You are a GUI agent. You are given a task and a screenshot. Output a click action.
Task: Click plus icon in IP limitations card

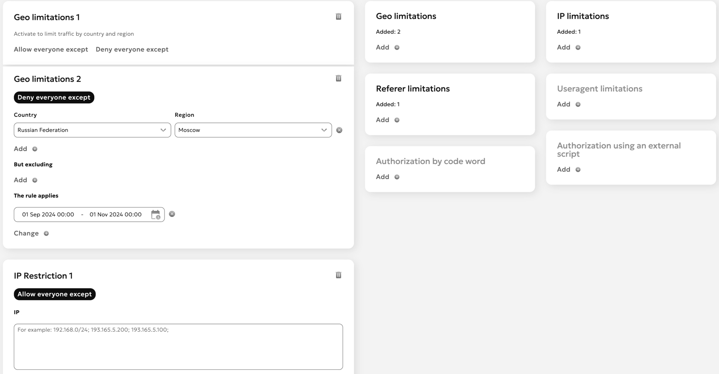(x=578, y=48)
